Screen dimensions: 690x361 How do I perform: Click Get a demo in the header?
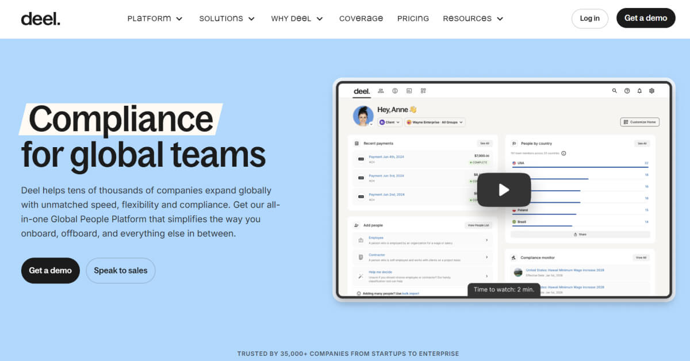(x=646, y=18)
